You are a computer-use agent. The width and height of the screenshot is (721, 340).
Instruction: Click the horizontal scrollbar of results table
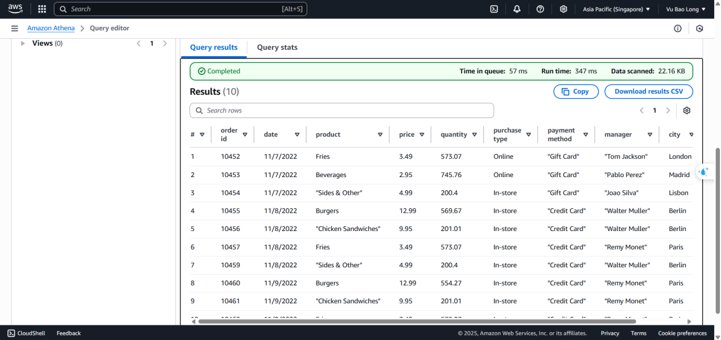(x=417, y=321)
